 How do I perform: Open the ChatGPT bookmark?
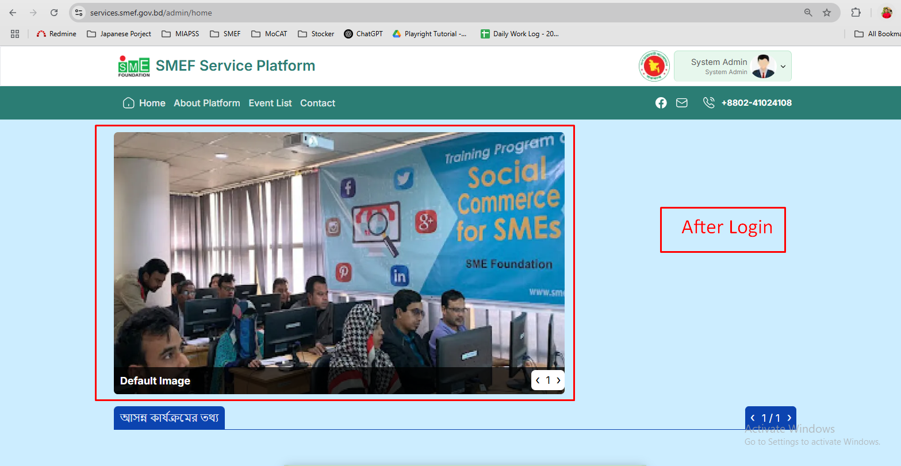click(x=363, y=34)
